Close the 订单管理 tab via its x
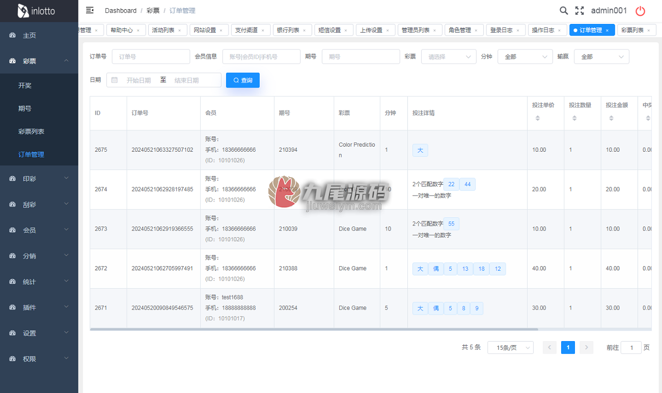662x393 pixels. pos(607,31)
